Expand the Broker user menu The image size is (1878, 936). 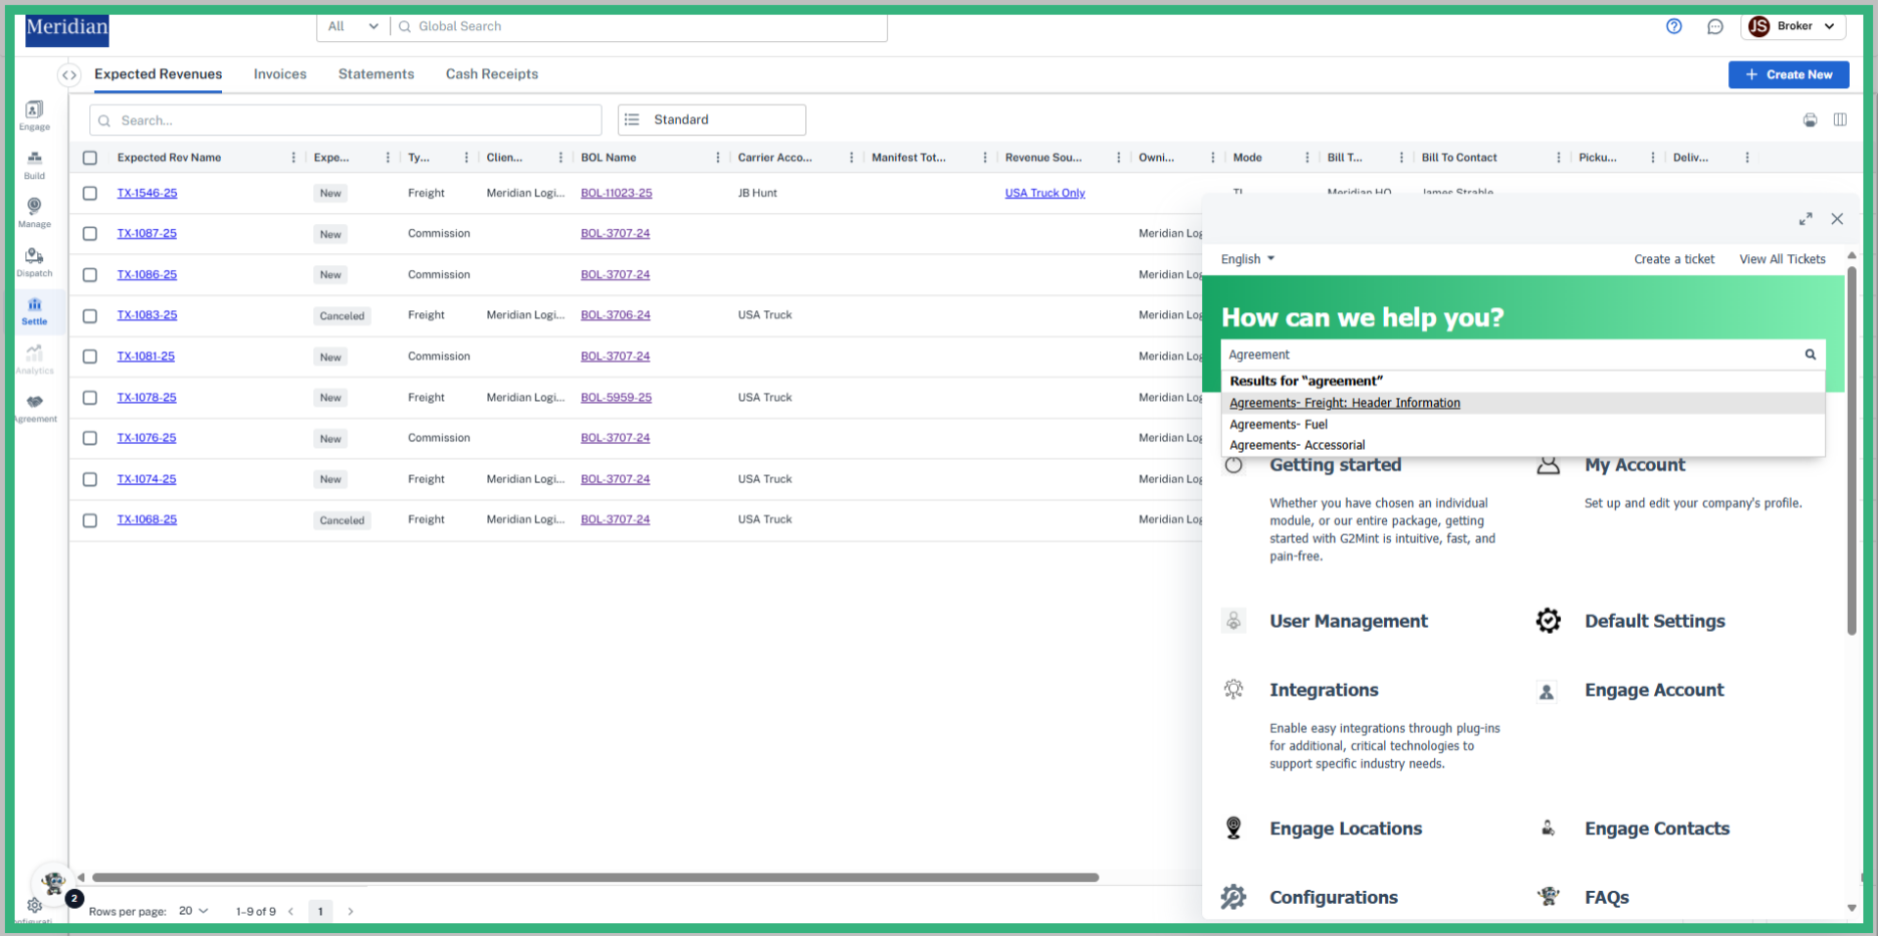click(1793, 26)
